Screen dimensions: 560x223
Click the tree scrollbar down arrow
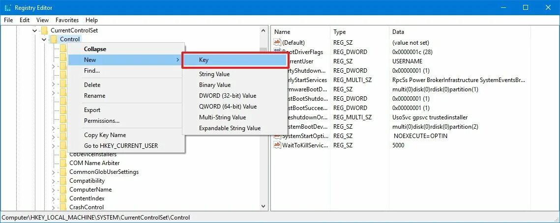pyautogui.click(x=263, y=206)
